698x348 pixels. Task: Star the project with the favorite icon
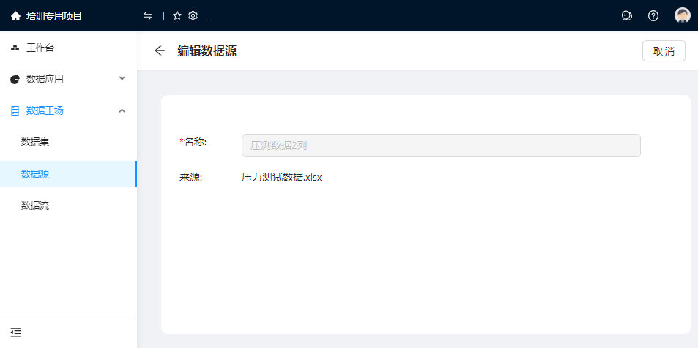pyautogui.click(x=177, y=15)
